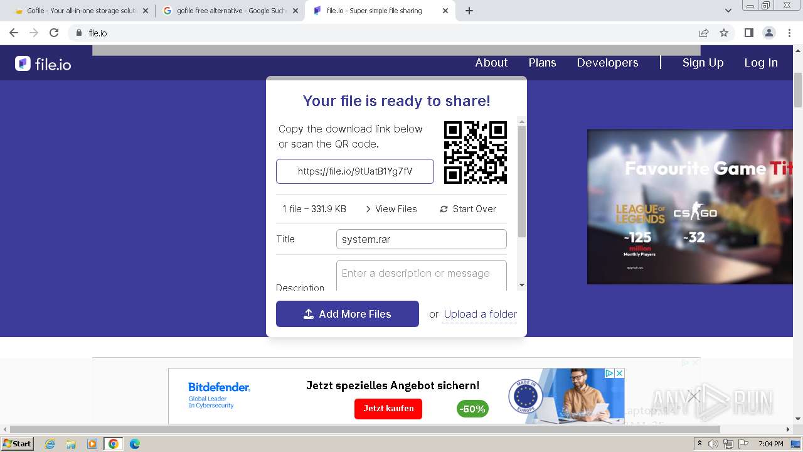Toggle browser side panel
The height and width of the screenshot is (452, 803).
coord(748,33)
